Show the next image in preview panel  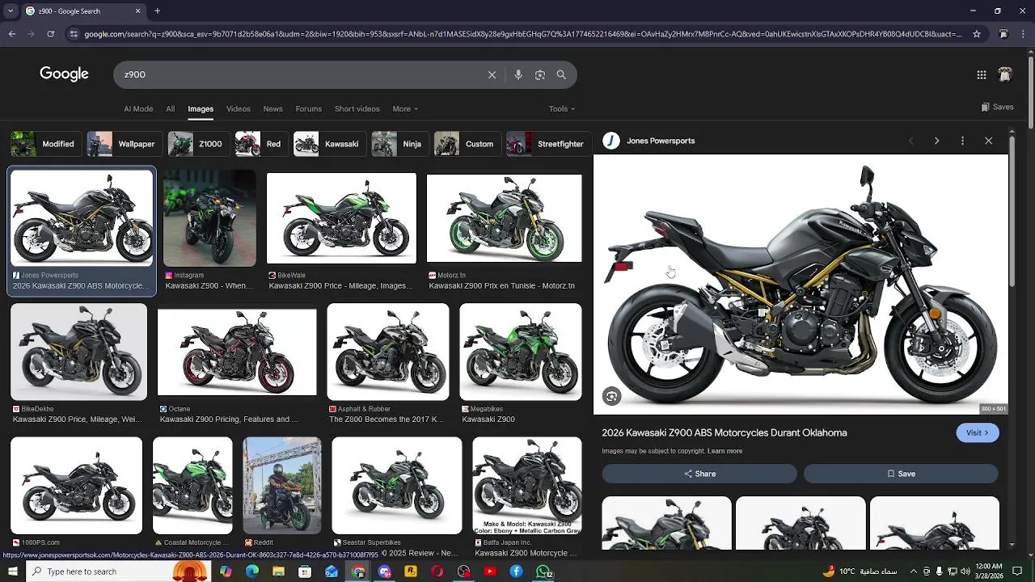936,141
